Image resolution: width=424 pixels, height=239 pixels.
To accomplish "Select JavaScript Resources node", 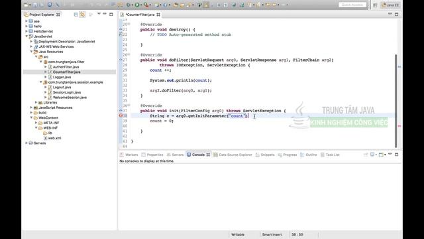I will tap(56, 108).
